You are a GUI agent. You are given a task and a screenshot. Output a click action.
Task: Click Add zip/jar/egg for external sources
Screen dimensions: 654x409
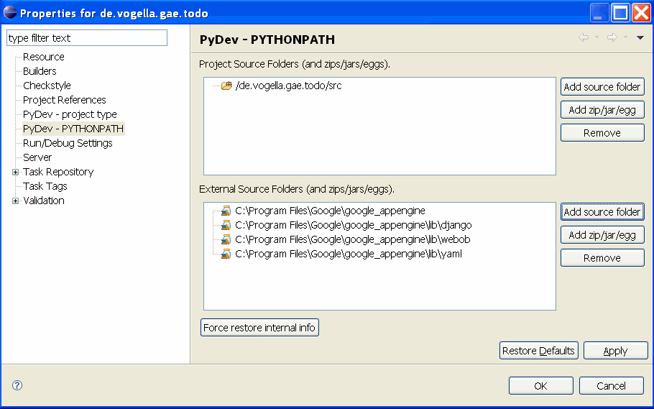coord(602,235)
